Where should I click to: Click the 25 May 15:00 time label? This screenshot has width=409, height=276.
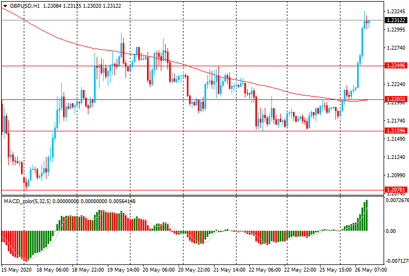(x=335, y=270)
